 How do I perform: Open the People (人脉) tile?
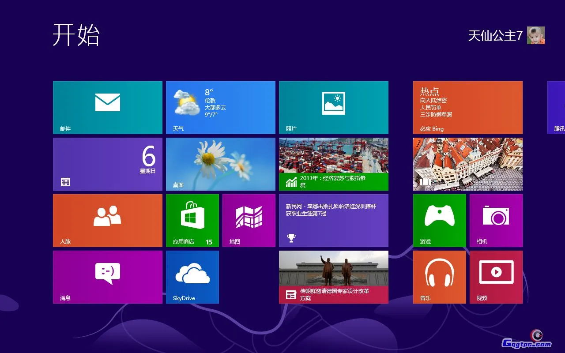pyautogui.click(x=108, y=220)
